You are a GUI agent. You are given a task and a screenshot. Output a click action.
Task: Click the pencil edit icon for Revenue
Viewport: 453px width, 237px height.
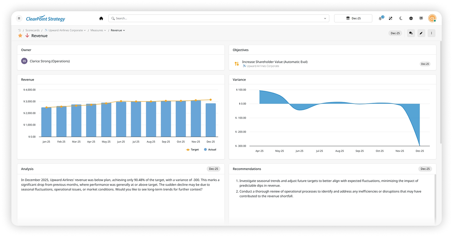click(421, 33)
